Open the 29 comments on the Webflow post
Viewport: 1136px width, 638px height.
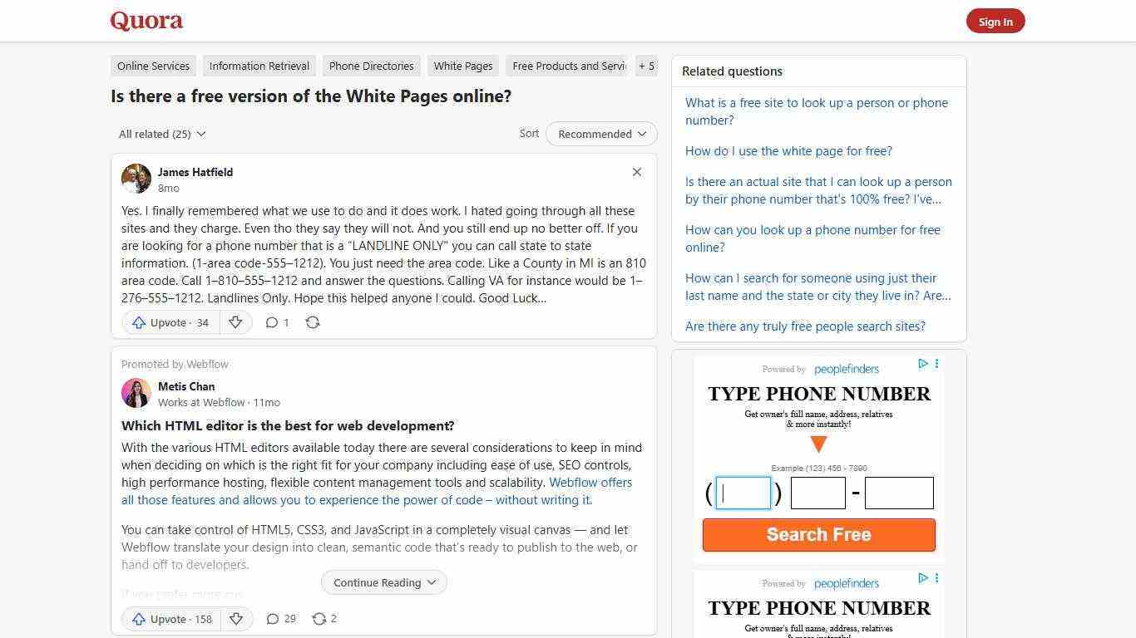pos(280,619)
